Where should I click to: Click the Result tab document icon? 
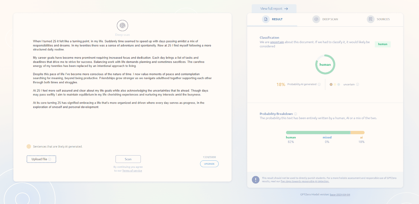(266, 19)
